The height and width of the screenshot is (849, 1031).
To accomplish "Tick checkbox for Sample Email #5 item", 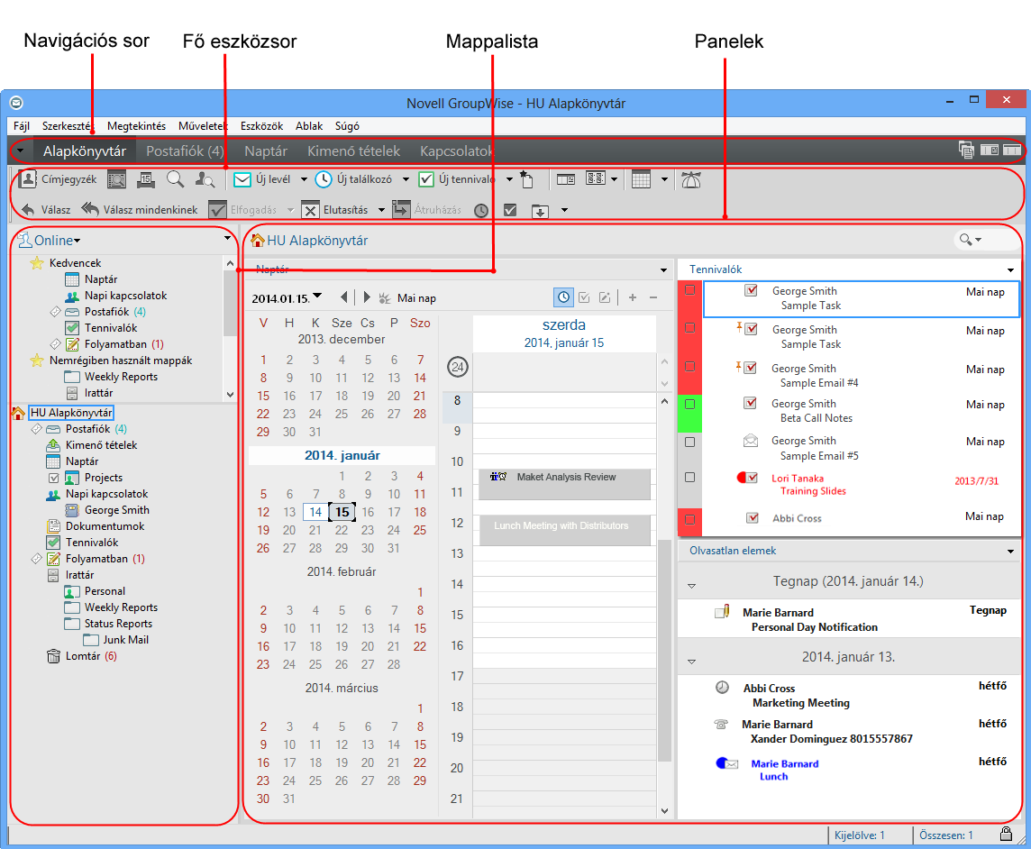I will click(689, 442).
